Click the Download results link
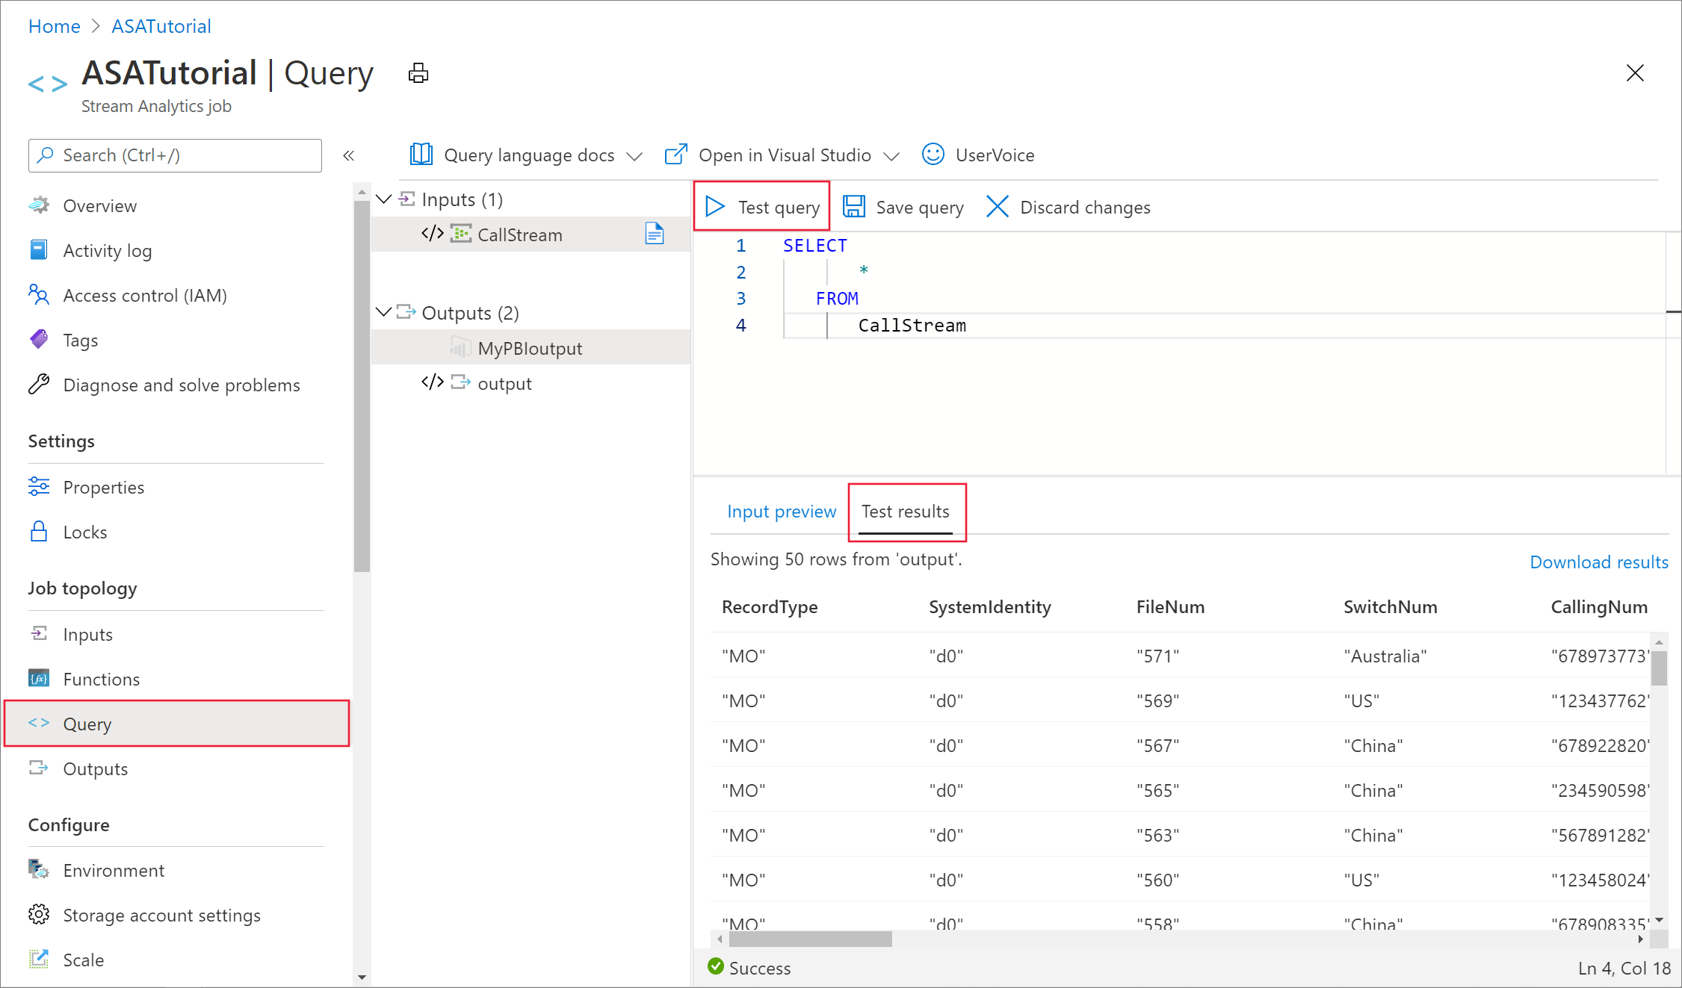Viewport: 1682px width, 988px height. click(x=1598, y=562)
